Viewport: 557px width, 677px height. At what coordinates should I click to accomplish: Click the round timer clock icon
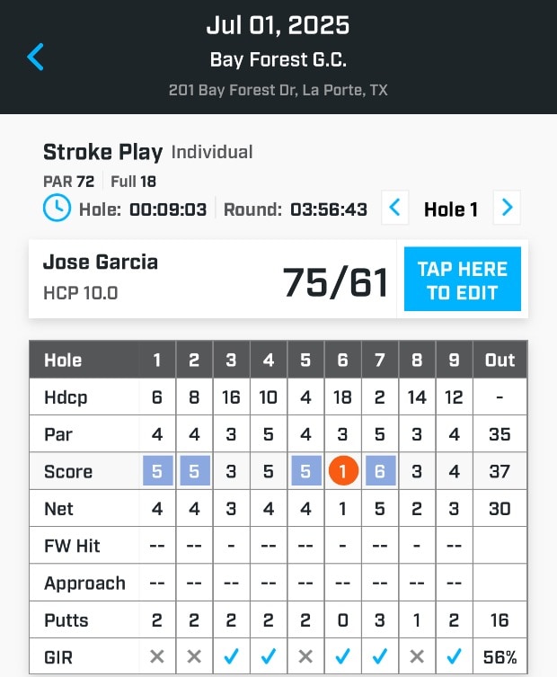pos(57,209)
